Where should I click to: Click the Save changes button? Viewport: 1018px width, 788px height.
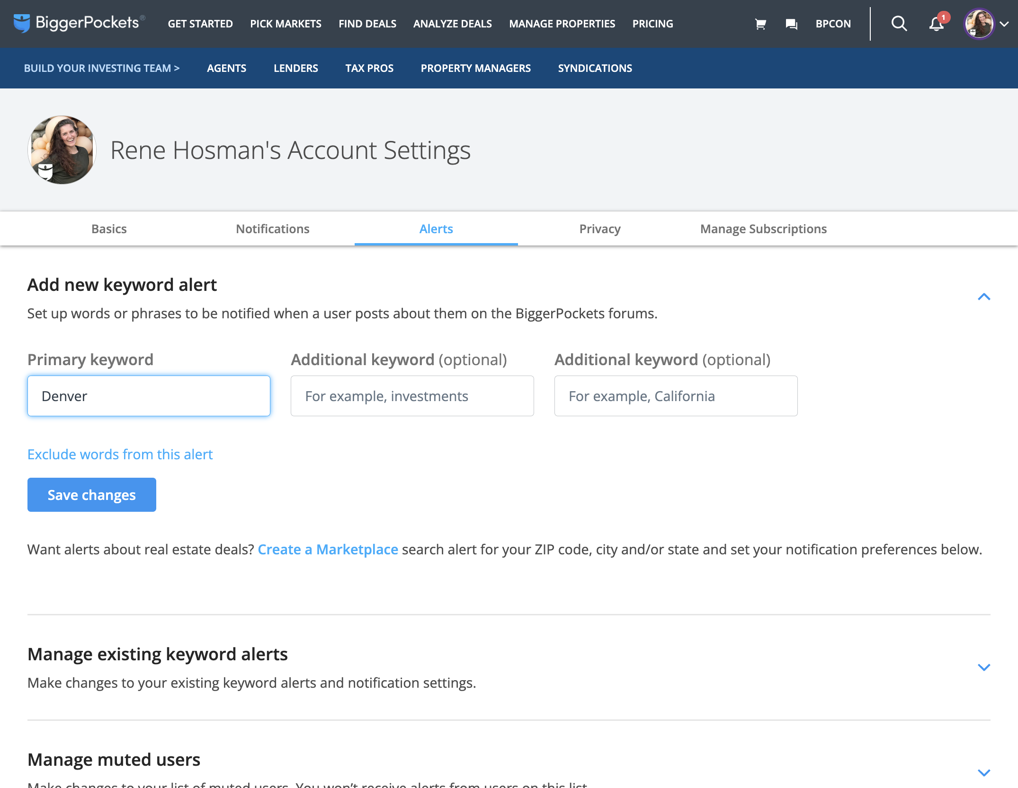coord(92,495)
